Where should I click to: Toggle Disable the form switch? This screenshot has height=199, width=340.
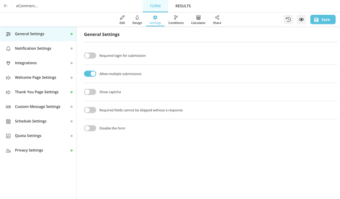click(90, 128)
